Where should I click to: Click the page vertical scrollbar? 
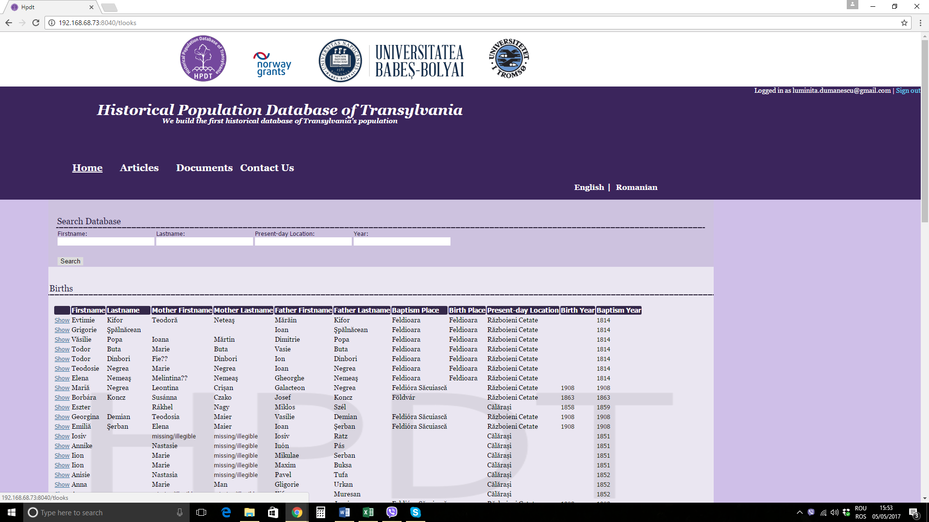pos(925,130)
